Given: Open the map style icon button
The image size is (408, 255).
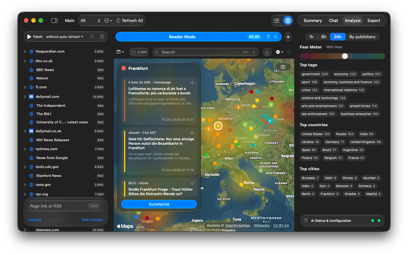Looking at the screenshot, I should pos(283,67).
